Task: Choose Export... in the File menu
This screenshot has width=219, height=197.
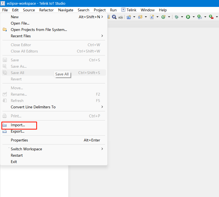Action: 18,131
